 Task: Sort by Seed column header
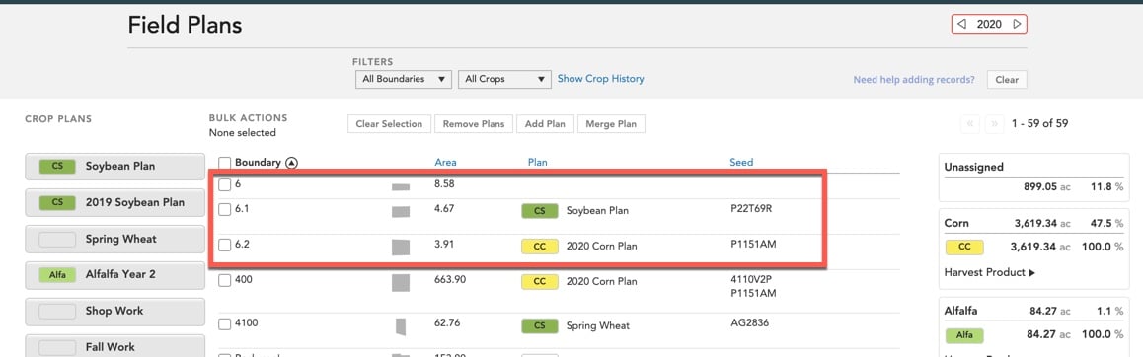coord(741,163)
